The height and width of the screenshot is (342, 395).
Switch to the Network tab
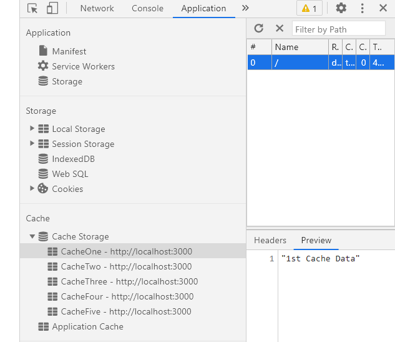point(97,8)
